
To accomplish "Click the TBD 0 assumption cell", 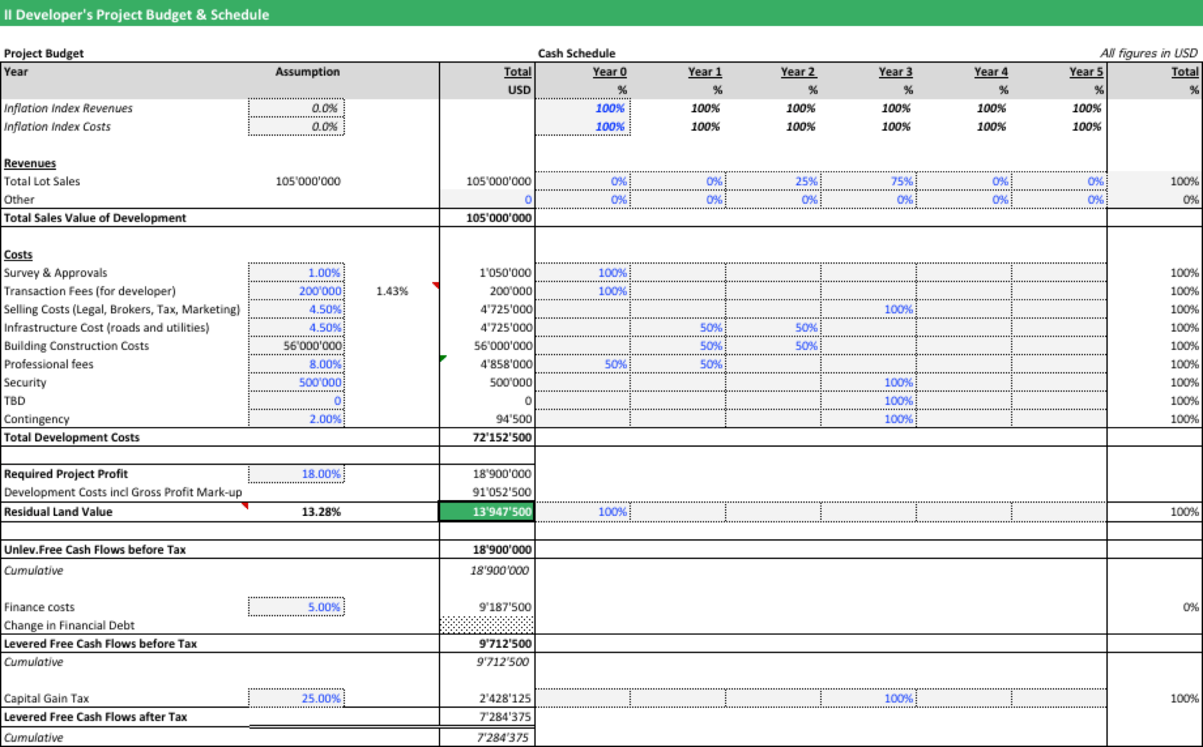I will pos(296,400).
